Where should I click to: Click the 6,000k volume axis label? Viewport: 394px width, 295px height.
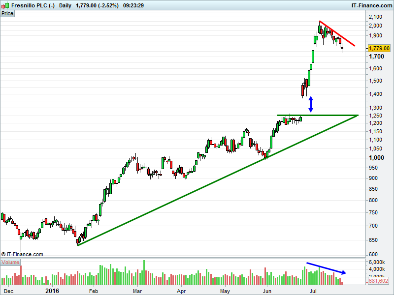coord(377,262)
